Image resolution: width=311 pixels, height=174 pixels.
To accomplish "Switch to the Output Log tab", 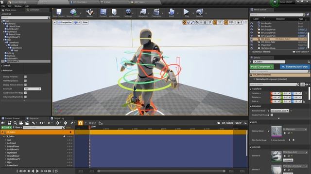I will pyautogui.click(x=57, y=118).
